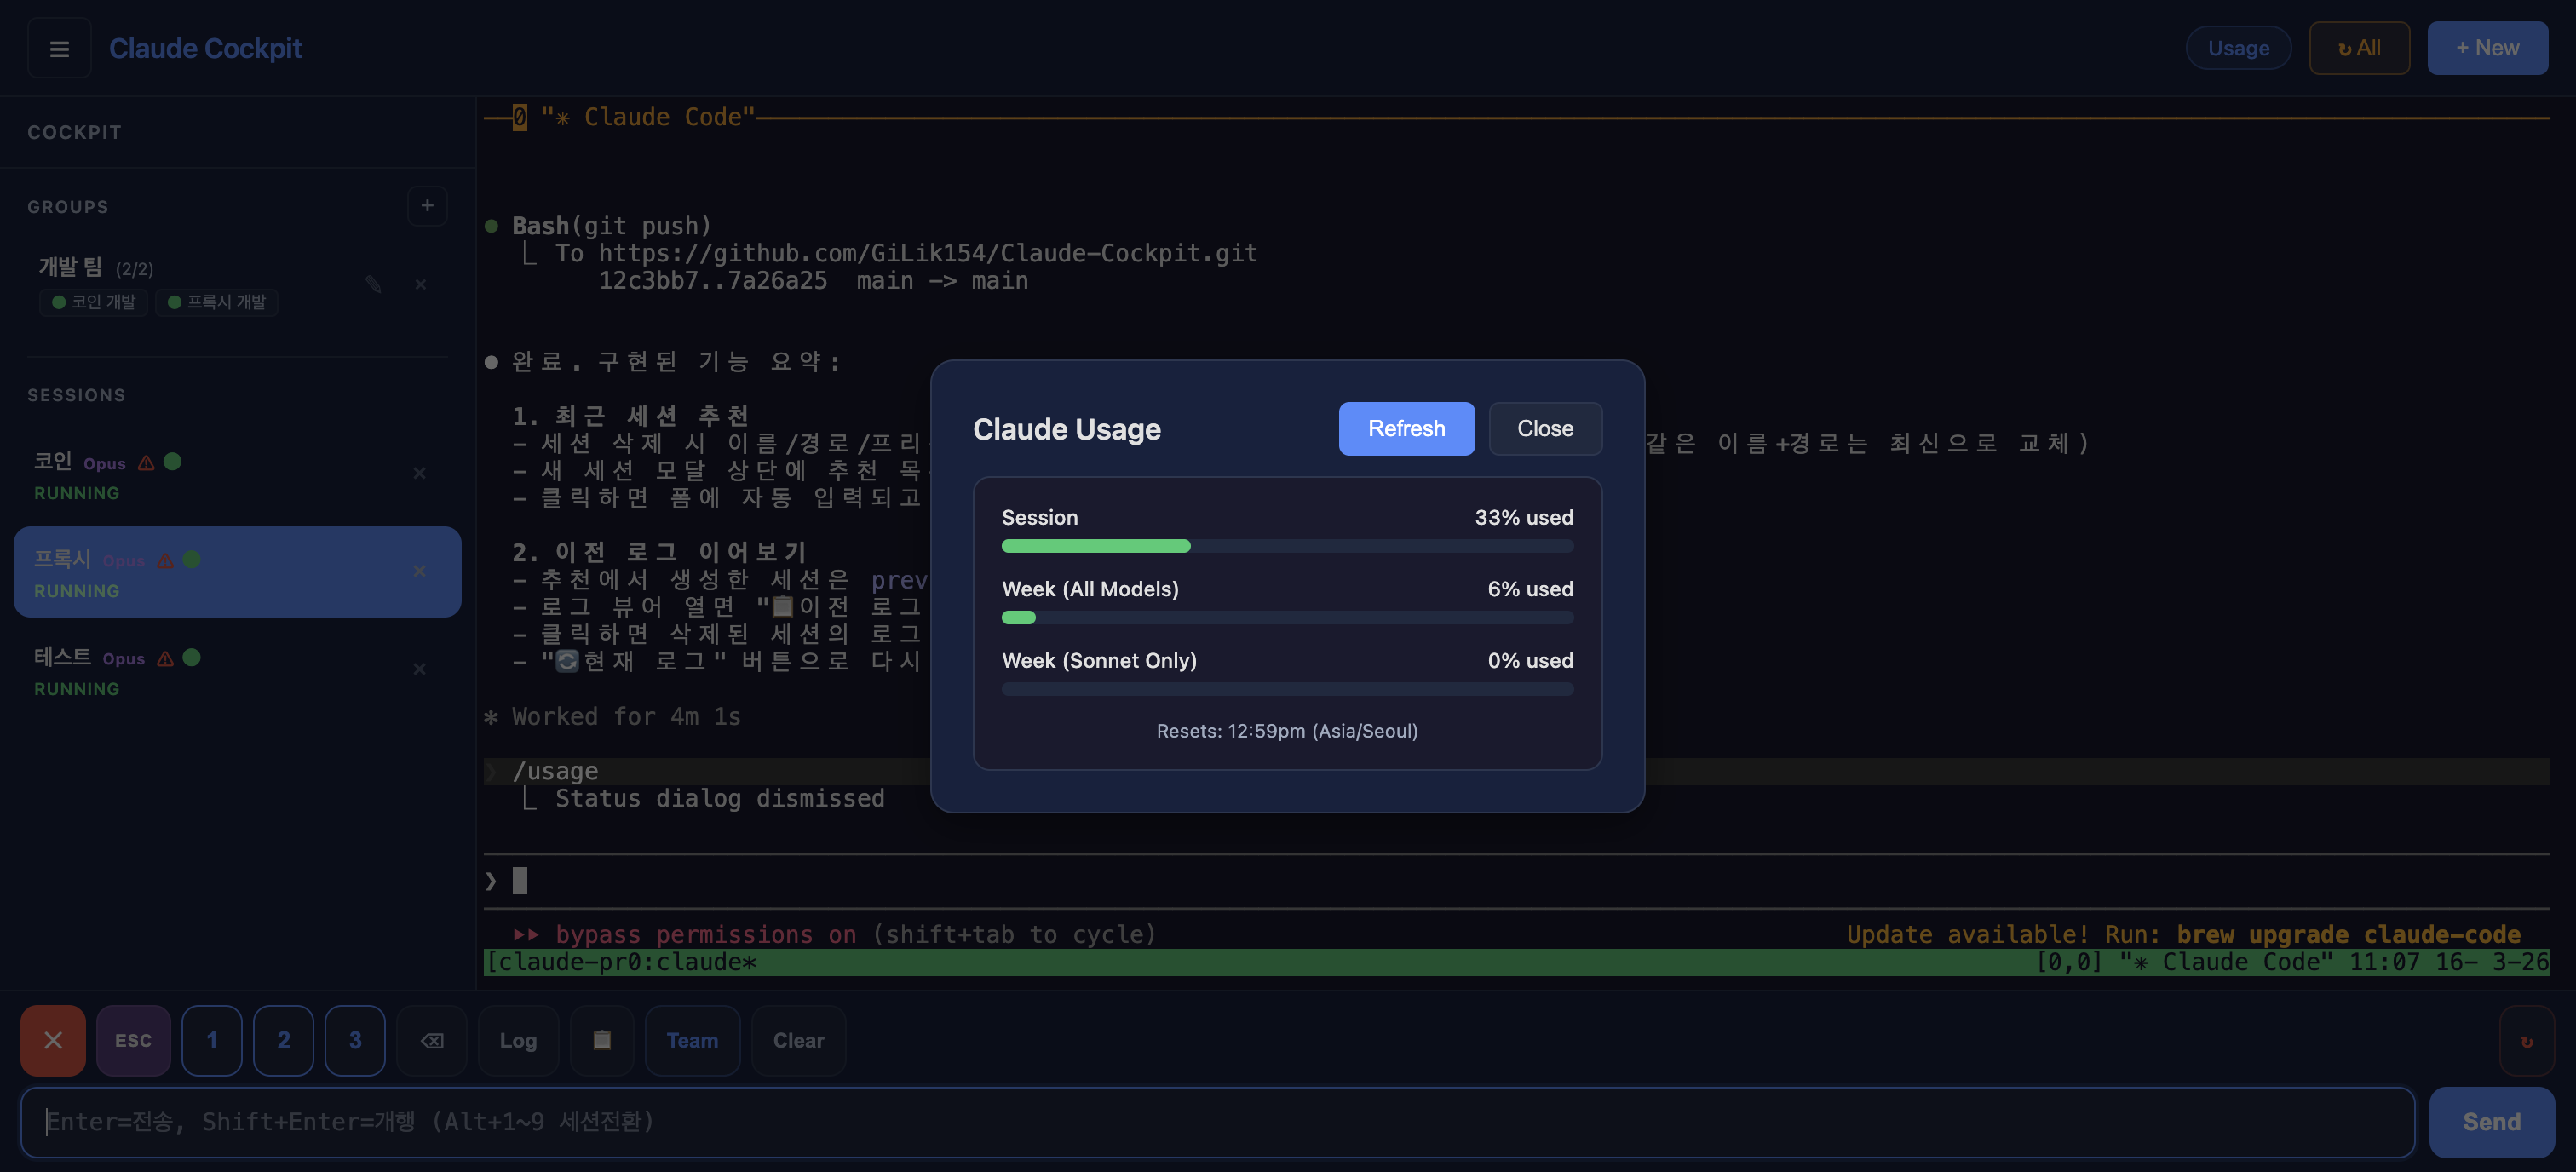Click the clipboard icon next to Log
The image size is (2576, 1172).
click(x=602, y=1040)
